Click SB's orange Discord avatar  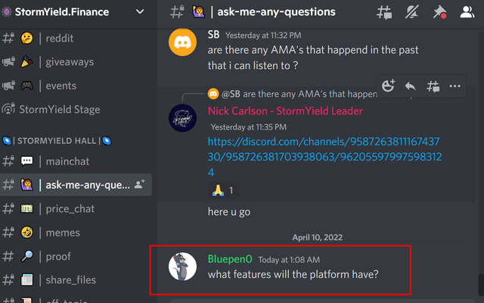[x=182, y=42]
